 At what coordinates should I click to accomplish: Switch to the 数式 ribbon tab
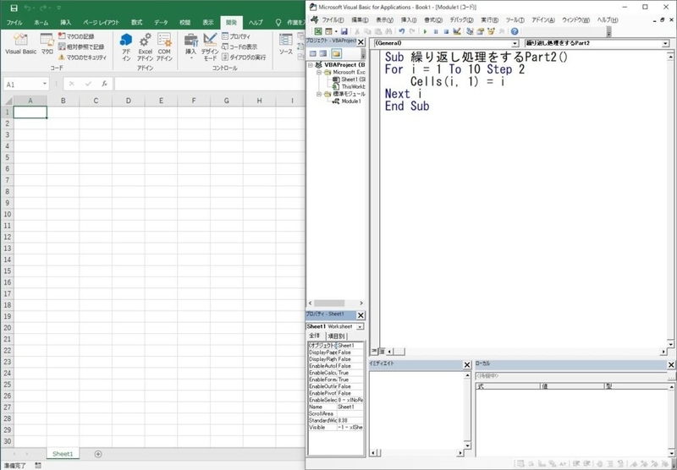click(x=137, y=23)
